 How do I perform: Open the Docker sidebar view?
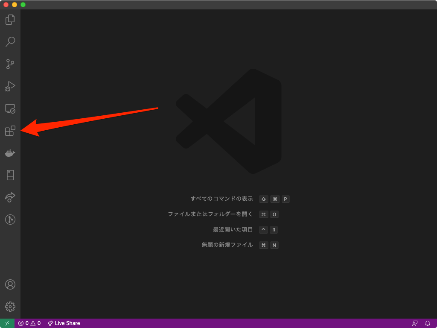9,153
